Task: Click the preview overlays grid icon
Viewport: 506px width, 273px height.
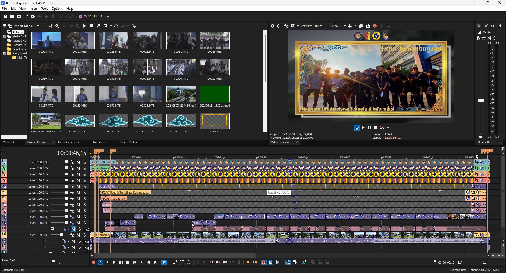Action: coord(350,26)
